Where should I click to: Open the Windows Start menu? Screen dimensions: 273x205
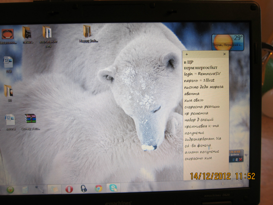(10, 189)
